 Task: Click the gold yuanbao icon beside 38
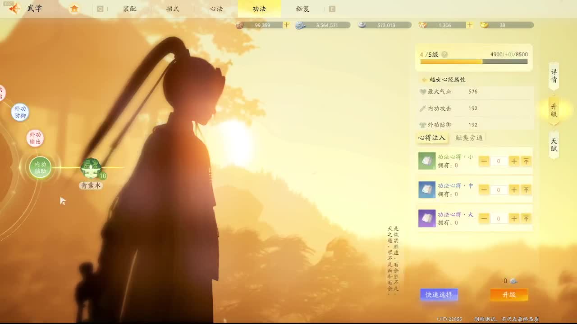(x=484, y=25)
